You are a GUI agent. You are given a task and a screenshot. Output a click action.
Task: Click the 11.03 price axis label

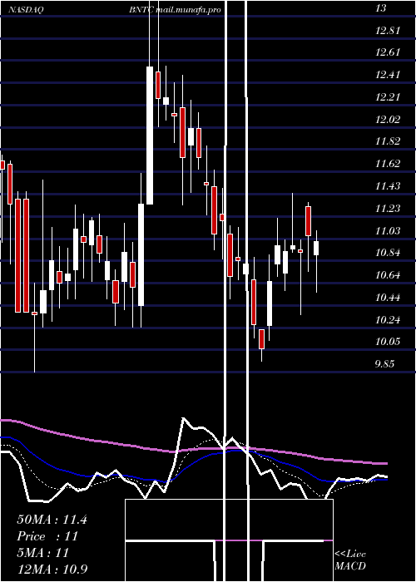pos(388,231)
